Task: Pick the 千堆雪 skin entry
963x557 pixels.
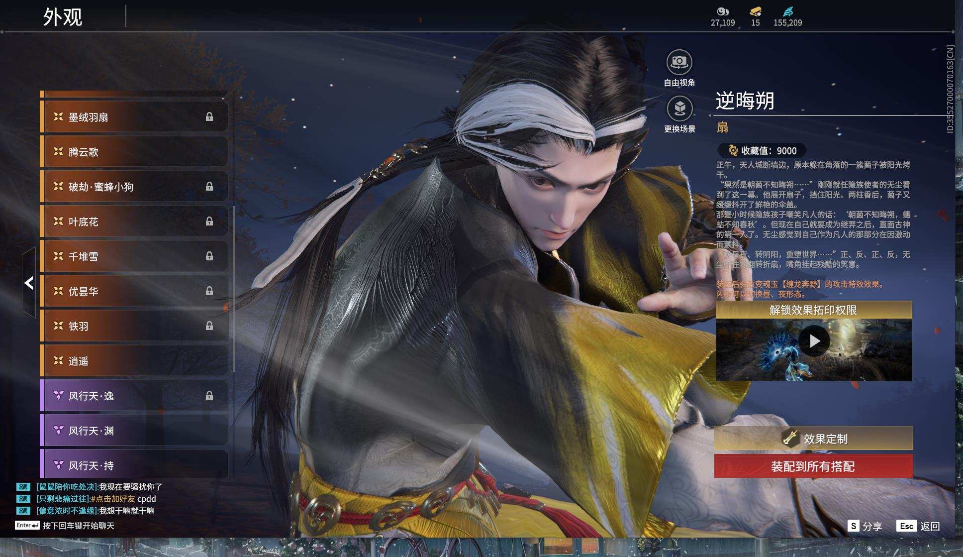Action: [x=134, y=256]
